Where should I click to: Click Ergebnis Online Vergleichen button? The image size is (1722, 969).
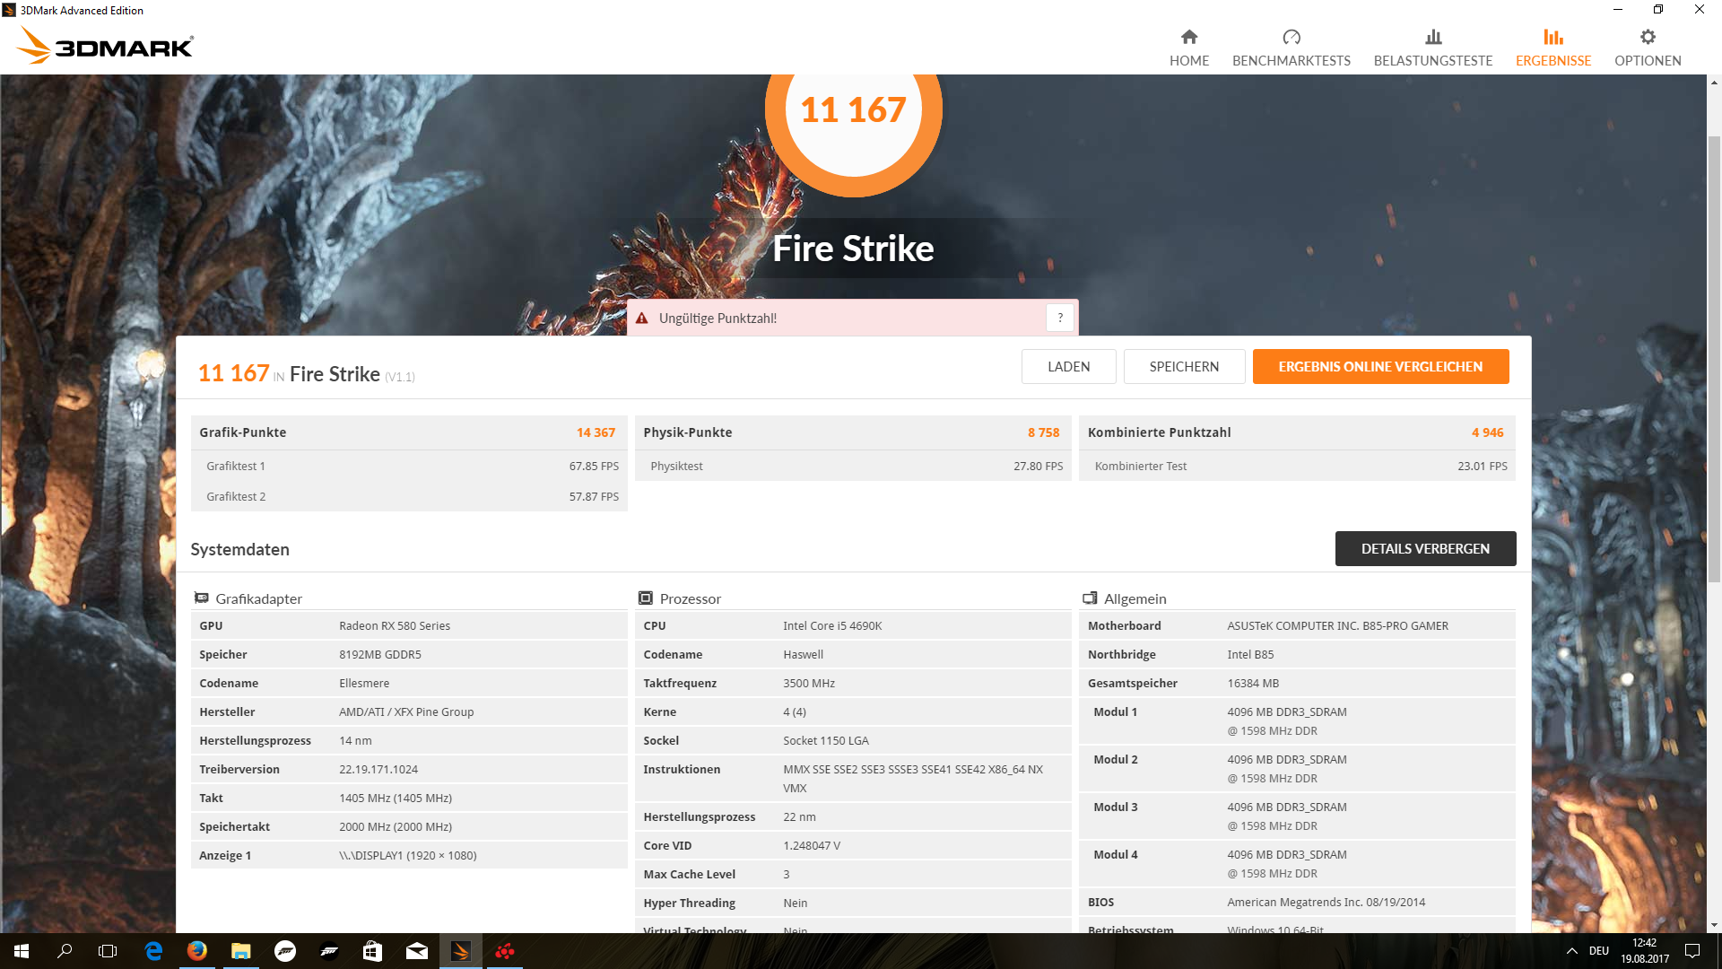coord(1379,366)
